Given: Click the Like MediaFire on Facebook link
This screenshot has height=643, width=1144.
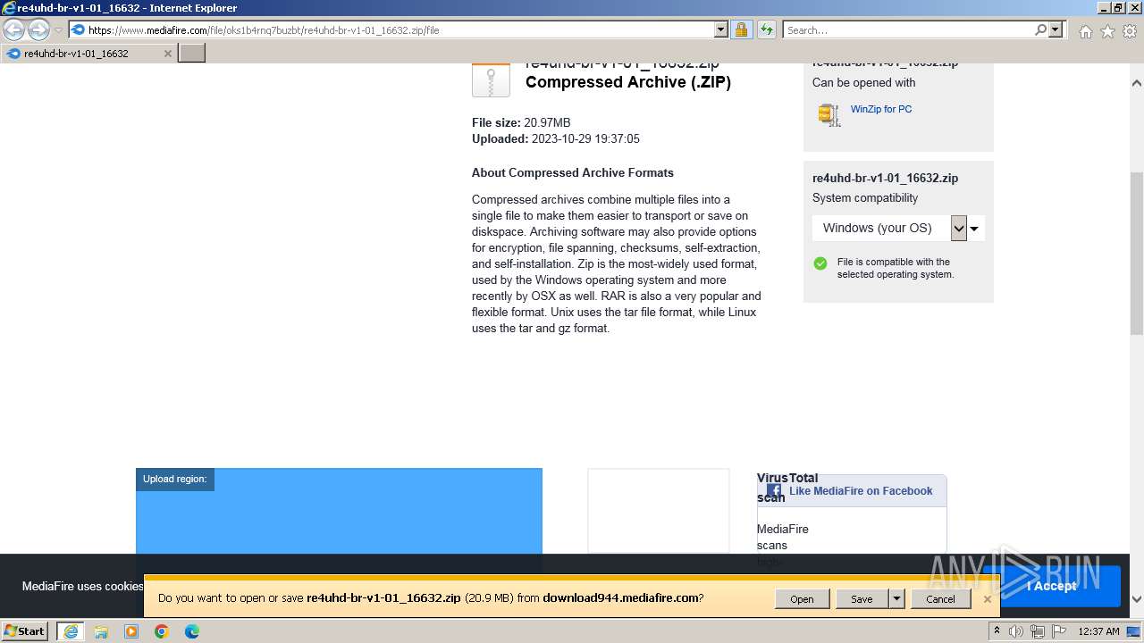Looking at the screenshot, I should pyautogui.click(x=861, y=491).
